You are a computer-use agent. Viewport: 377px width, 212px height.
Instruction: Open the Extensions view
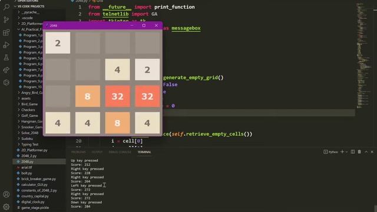click(6, 32)
